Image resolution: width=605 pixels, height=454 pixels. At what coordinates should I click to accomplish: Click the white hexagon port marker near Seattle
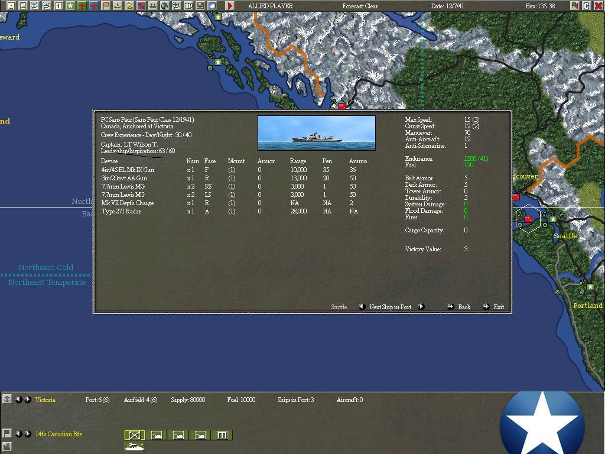pyautogui.click(x=528, y=219)
